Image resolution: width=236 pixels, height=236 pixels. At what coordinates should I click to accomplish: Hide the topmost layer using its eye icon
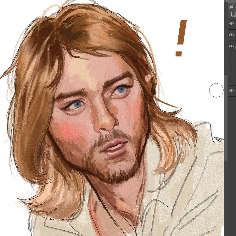click(x=232, y=24)
